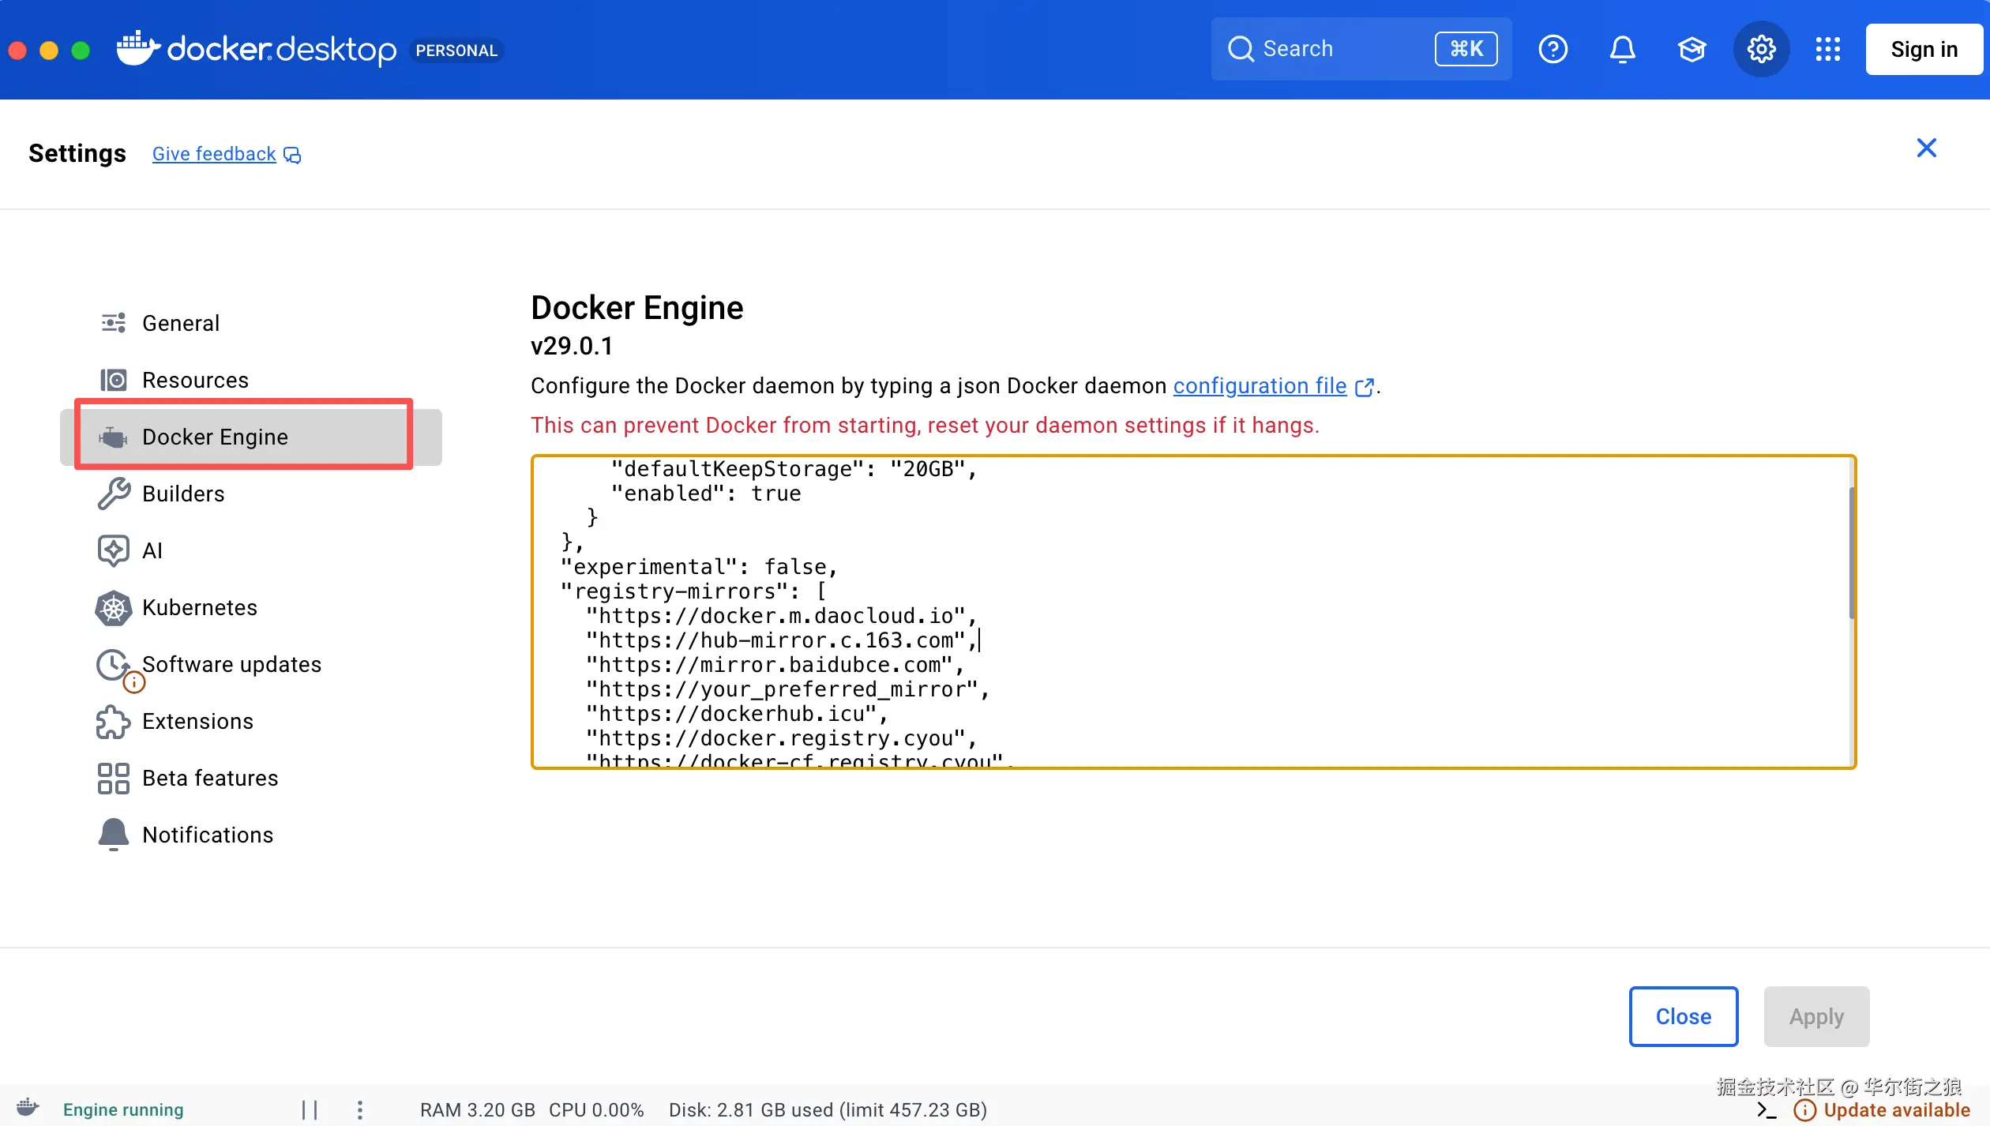Viewport: 1990px width, 1126px height.
Task: Go to Builders settings
Action: pyautogui.click(x=183, y=494)
